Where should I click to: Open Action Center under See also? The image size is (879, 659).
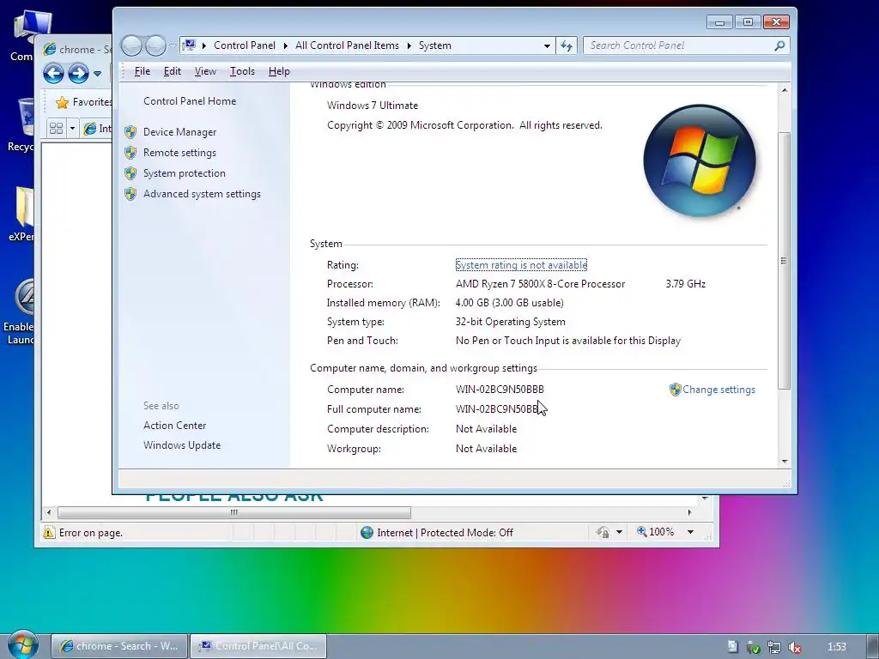pos(174,426)
